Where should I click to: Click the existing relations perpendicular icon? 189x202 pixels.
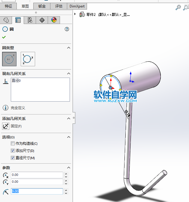coord(6,82)
